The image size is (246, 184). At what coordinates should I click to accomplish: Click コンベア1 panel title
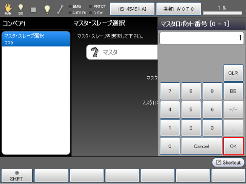[x=14, y=24]
